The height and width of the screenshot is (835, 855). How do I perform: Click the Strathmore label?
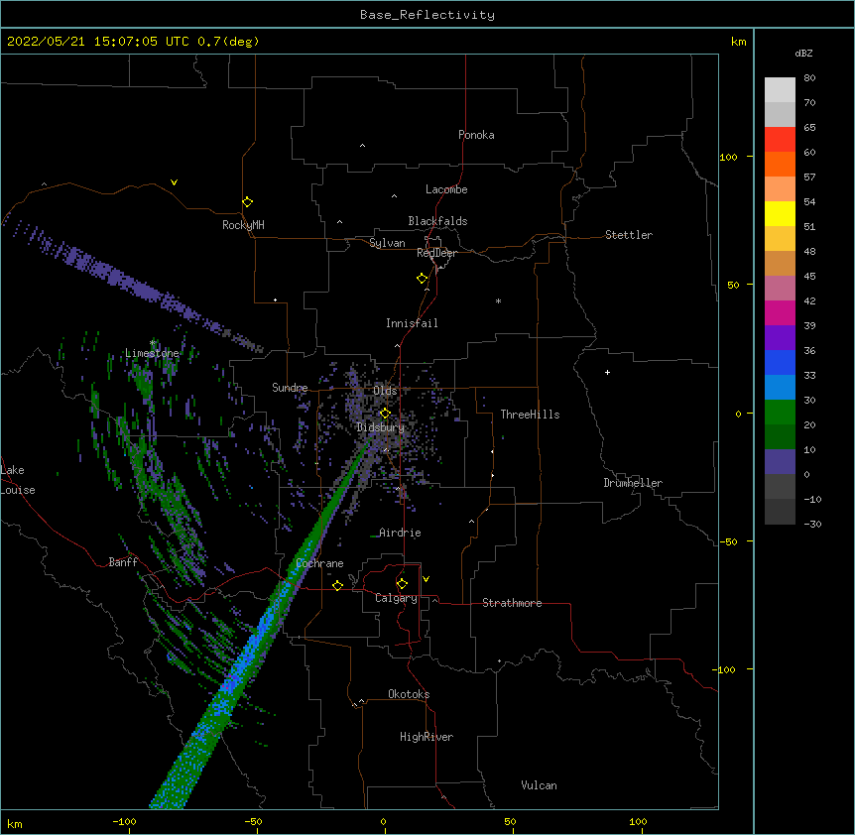[x=512, y=603]
